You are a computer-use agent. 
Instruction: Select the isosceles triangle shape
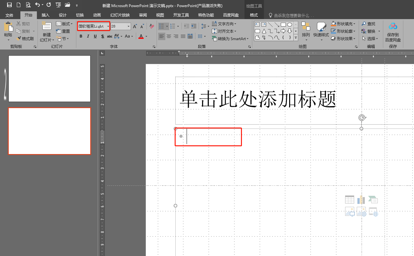pyautogui.click(x=264, y=31)
